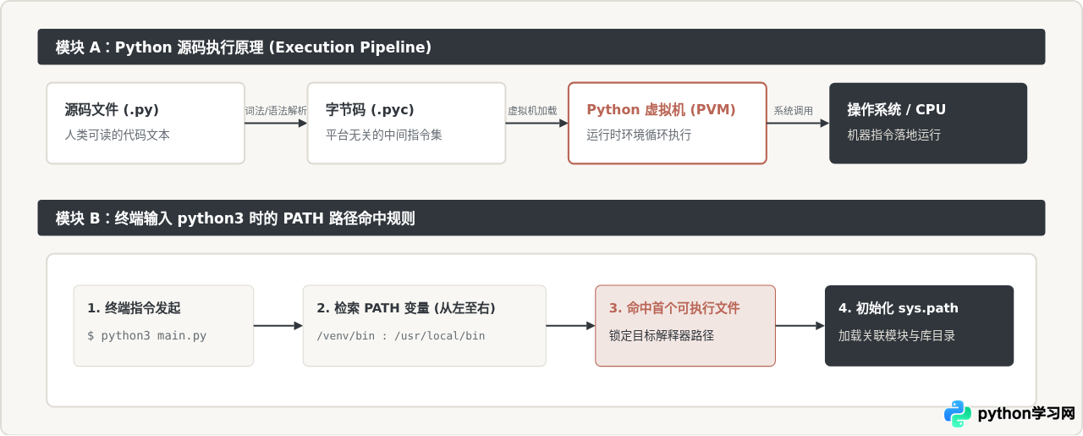This screenshot has width=1083, height=436.
Task: Click the 人类可读的代码文本 description
Action: point(118,135)
